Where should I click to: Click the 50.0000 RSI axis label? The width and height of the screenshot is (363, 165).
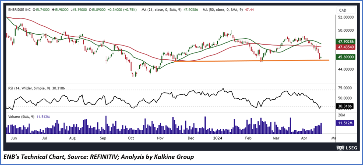click(345, 98)
